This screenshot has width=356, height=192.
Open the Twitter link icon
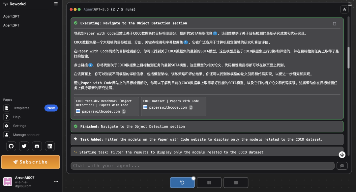(x=24, y=146)
